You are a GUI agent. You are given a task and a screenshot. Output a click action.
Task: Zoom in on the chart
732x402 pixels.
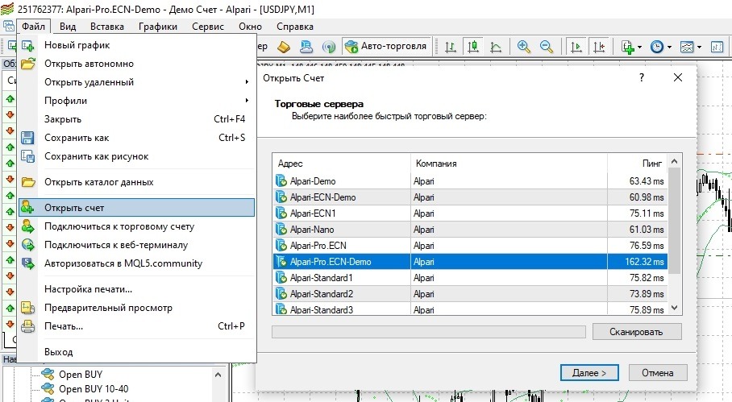tap(524, 47)
